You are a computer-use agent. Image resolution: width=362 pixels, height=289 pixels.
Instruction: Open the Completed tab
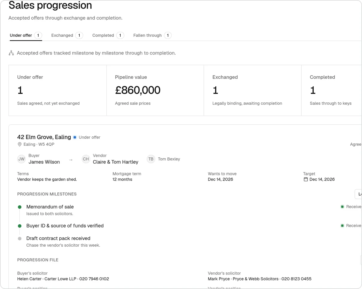108,35
